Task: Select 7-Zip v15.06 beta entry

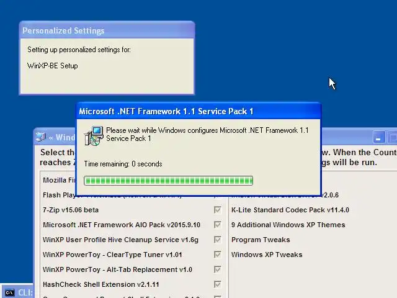Action: (71, 210)
